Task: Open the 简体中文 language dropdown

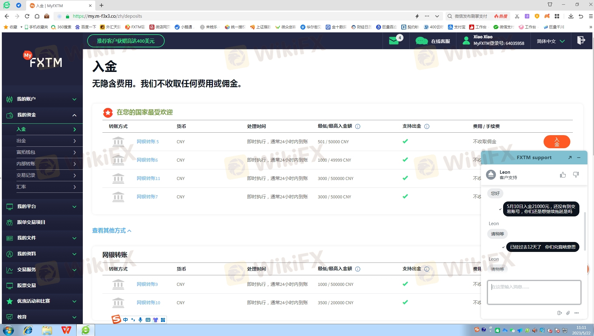Action: tap(551, 41)
